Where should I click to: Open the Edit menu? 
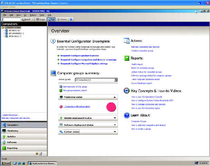pos(11,15)
